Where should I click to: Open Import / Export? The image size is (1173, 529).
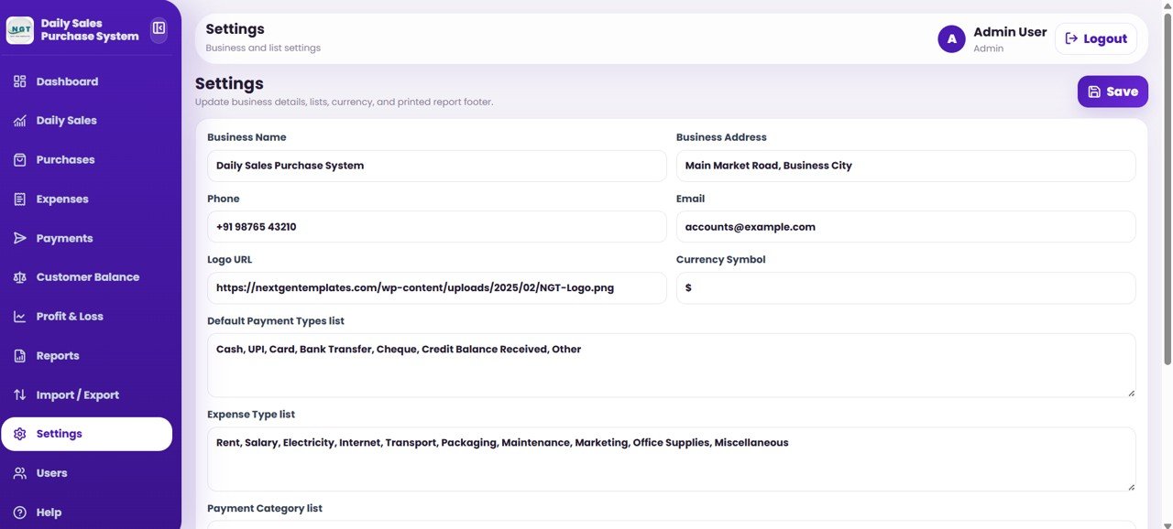coord(86,395)
